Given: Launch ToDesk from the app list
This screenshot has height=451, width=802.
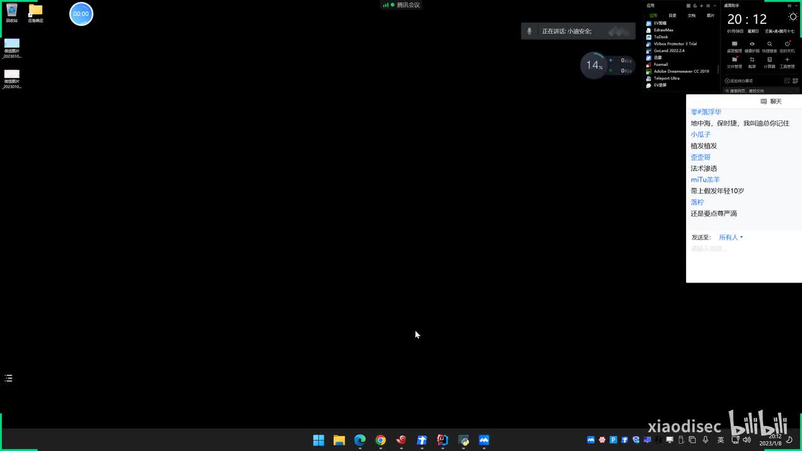Looking at the screenshot, I should [657, 37].
